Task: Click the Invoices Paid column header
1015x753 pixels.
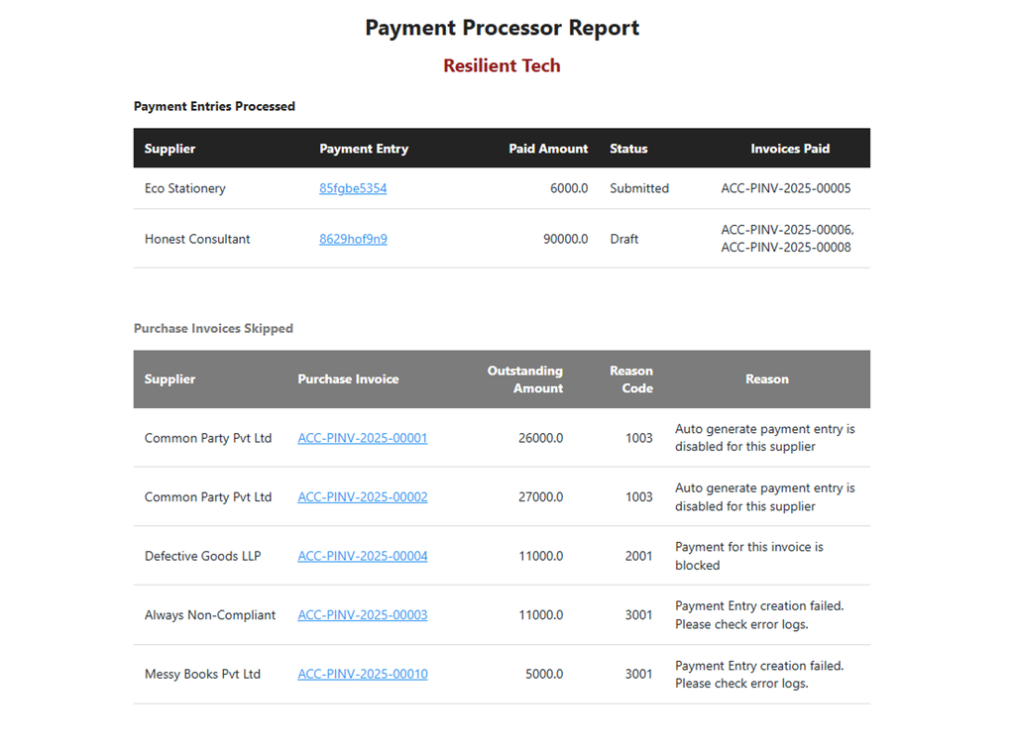Action: click(790, 149)
